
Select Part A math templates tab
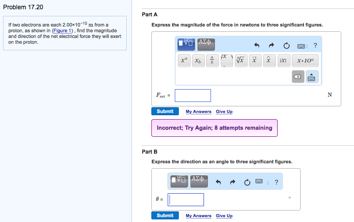186,43
